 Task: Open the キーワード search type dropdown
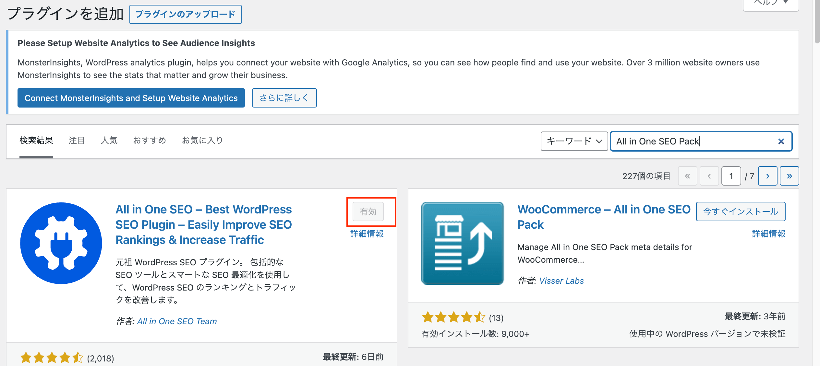[574, 141]
